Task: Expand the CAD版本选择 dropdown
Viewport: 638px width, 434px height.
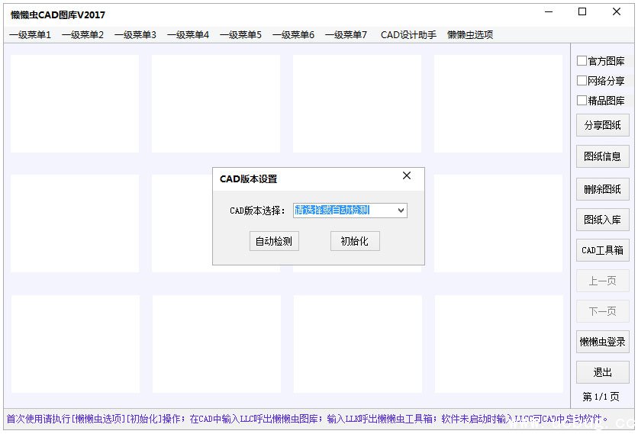Action: click(401, 211)
